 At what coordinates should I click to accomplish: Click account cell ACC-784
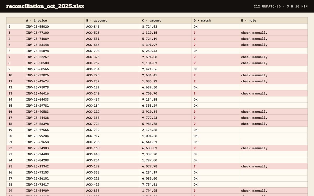point(112,69)
